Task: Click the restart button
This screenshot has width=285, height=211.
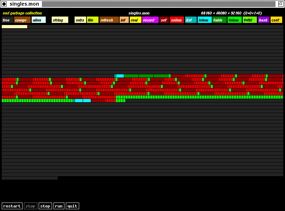Action: (x=12, y=206)
